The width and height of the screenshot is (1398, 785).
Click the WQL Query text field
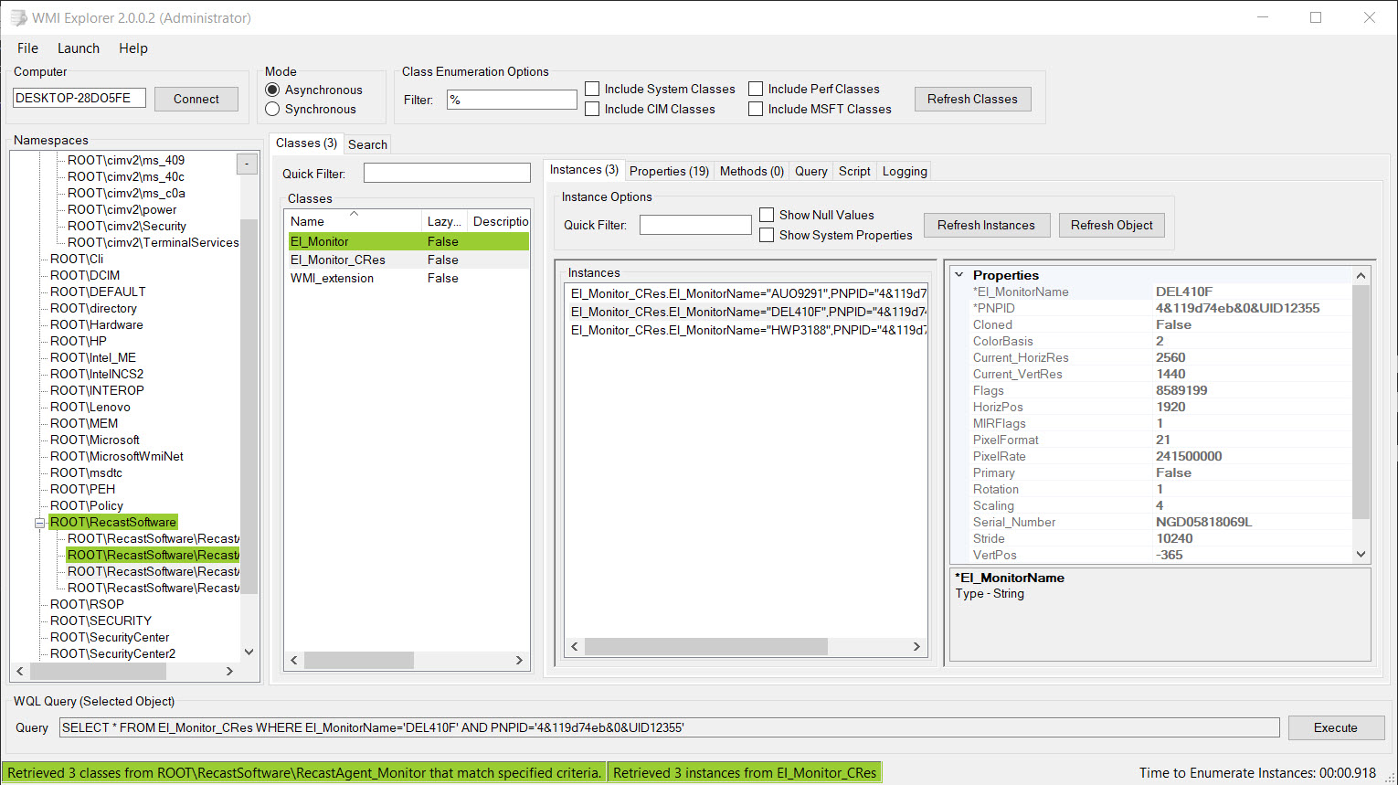click(x=670, y=727)
